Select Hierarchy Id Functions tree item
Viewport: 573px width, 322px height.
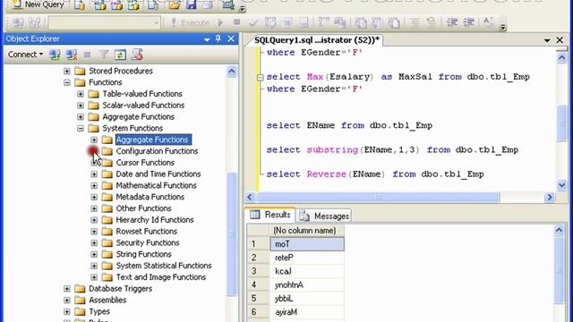[155, 220]
